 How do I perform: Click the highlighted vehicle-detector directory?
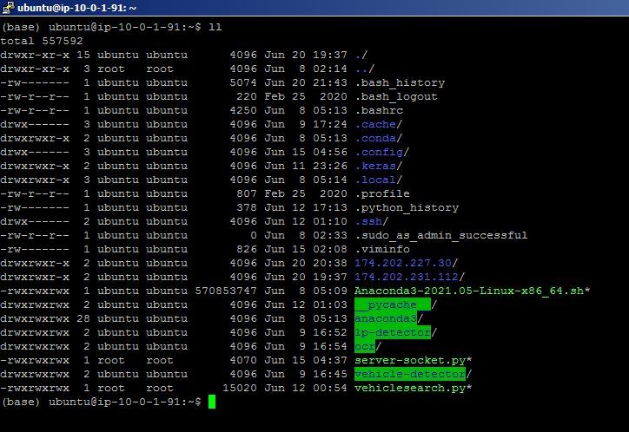coord(410,374)
